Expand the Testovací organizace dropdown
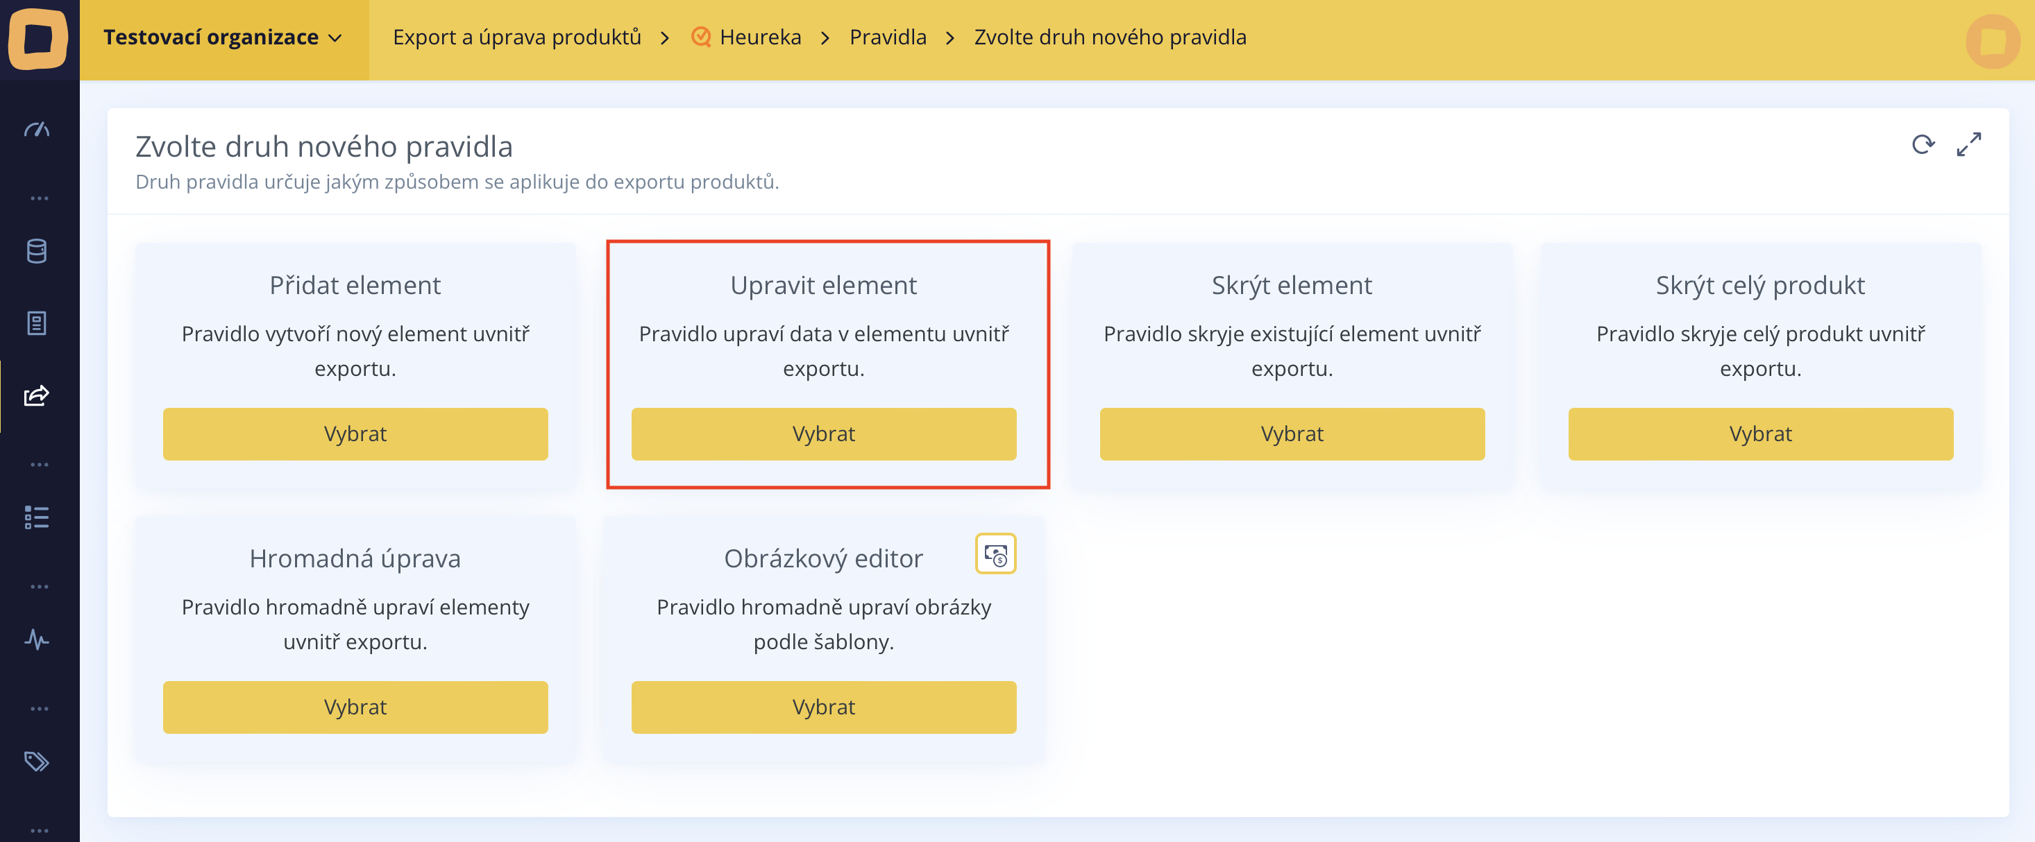The image size is (2035, 842). click(x=223, y=38)
